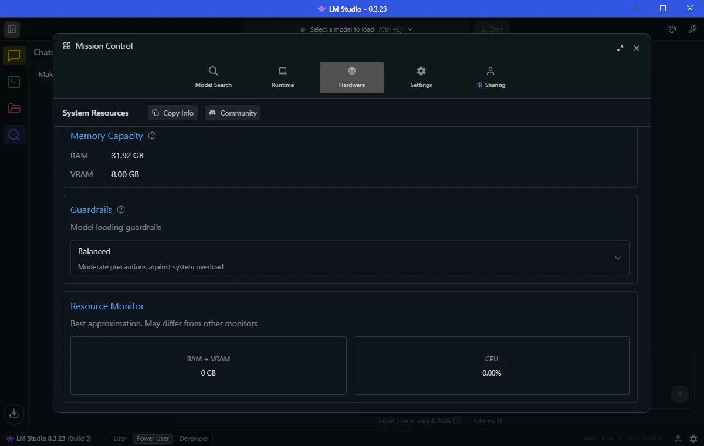Switch to Developer mode in status bar

click(x=193, y=438)
